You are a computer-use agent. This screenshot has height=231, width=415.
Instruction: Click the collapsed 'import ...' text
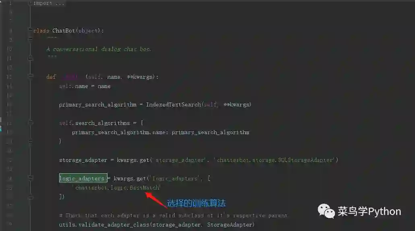tap(49, 3)
